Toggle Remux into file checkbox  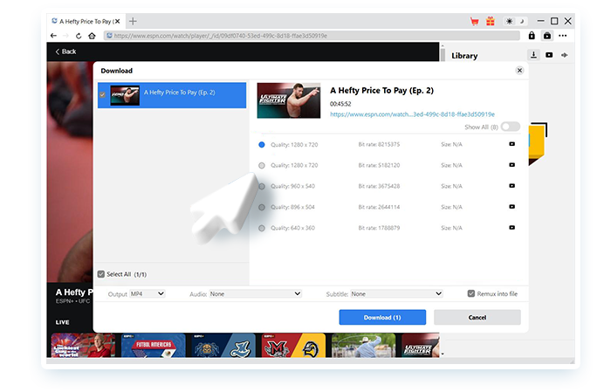tap(471, 293)
